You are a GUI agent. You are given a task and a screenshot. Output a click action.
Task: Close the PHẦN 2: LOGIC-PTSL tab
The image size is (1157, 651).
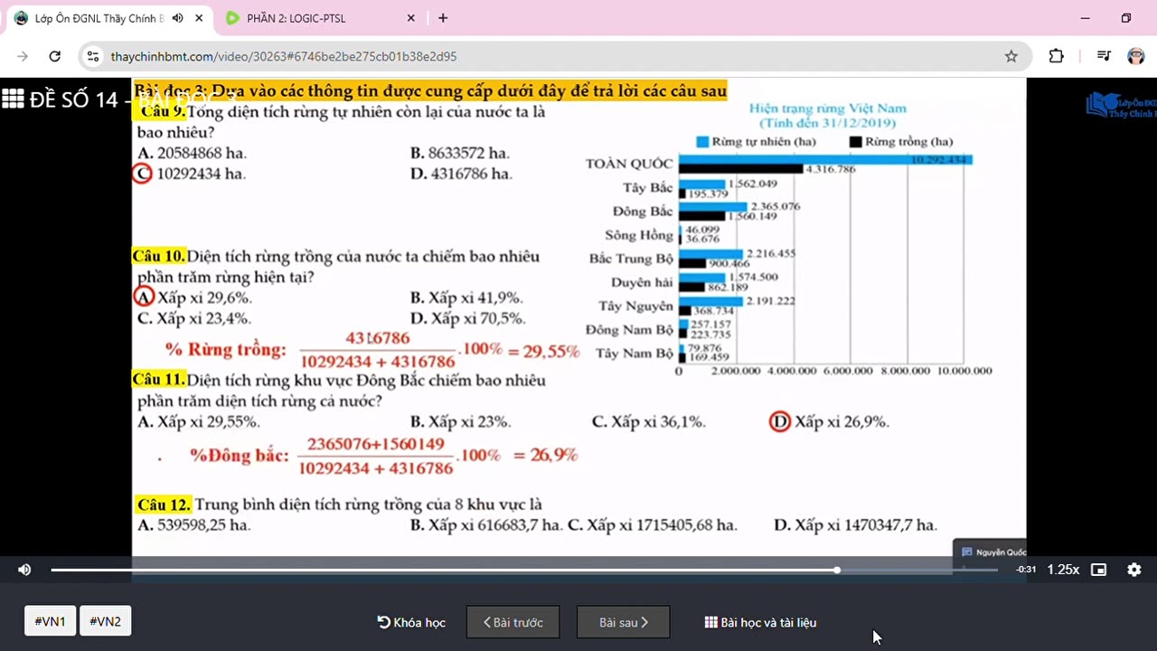[x=411, y=18]
